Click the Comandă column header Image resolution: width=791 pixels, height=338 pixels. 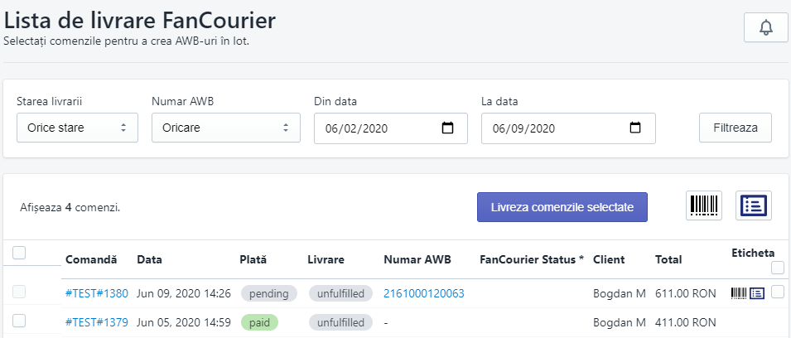pyautogui.click(x=91, y=260)
